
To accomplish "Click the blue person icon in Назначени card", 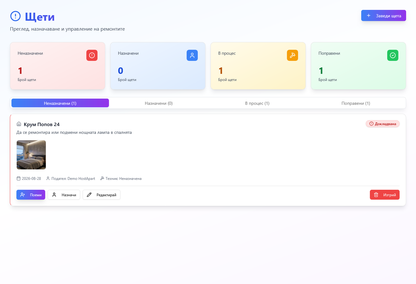I will point(192,55).
